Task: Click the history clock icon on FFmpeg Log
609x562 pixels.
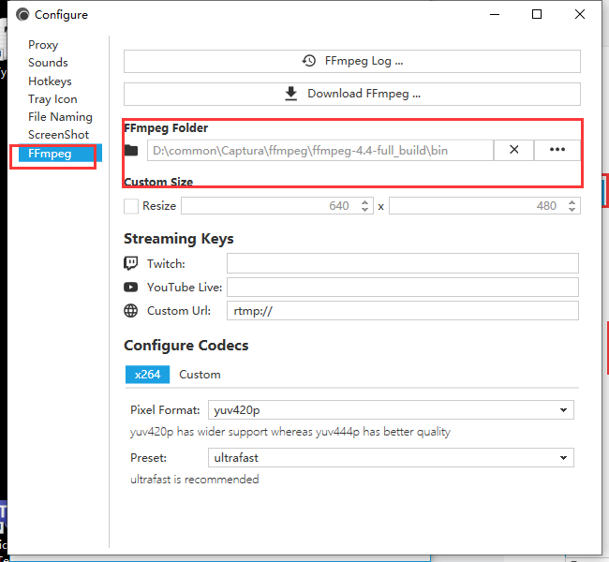Action: click(x=309, y=61)
